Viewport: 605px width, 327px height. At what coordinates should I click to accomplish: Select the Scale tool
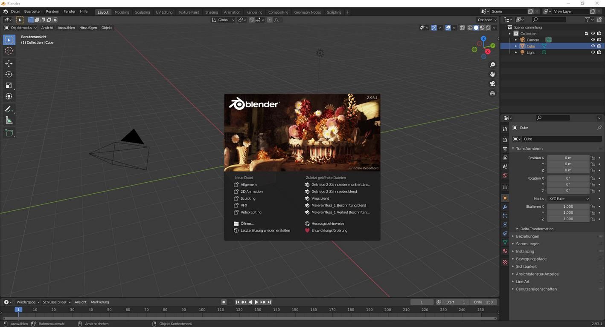(9, 86)
